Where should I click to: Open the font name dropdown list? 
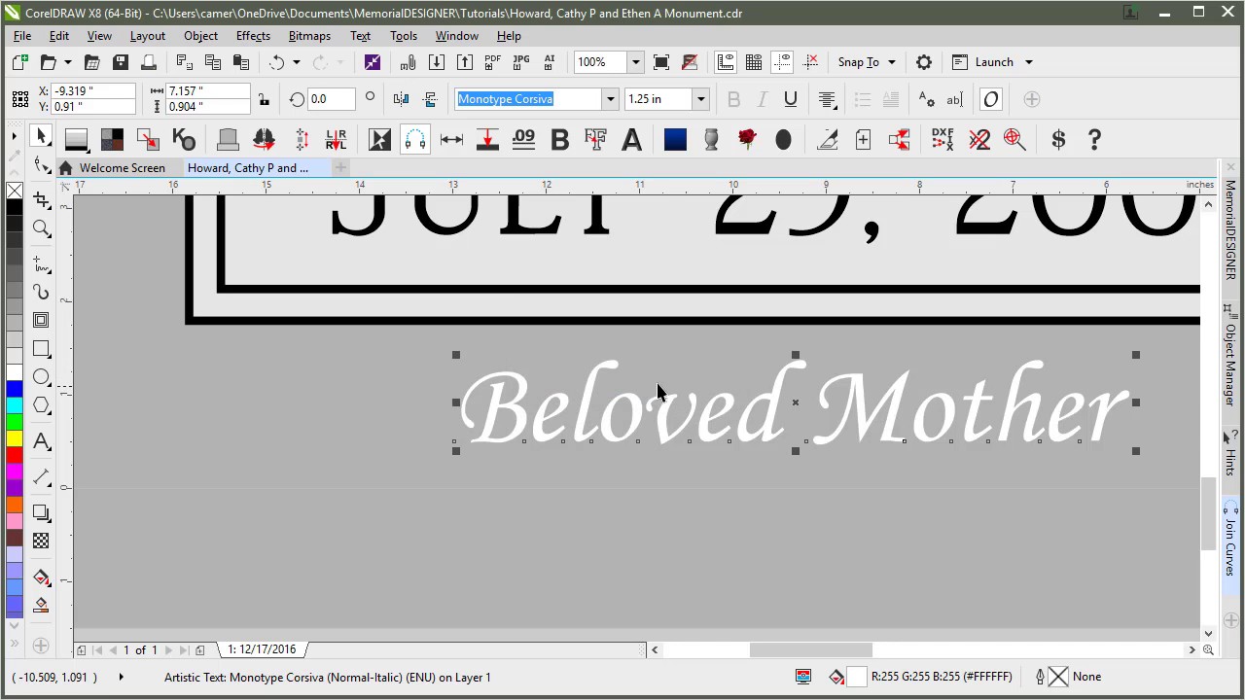(611, 99)
